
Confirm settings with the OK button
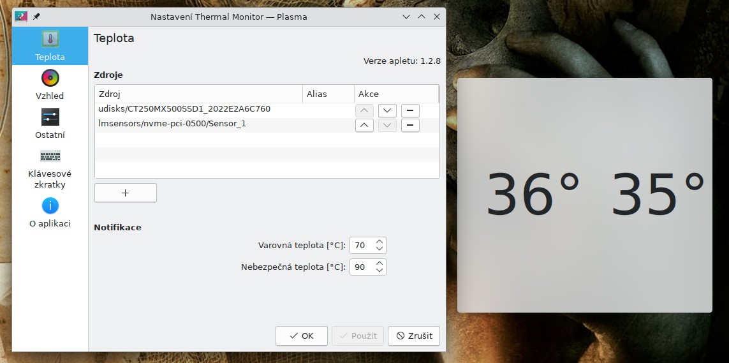coord(302,336)
